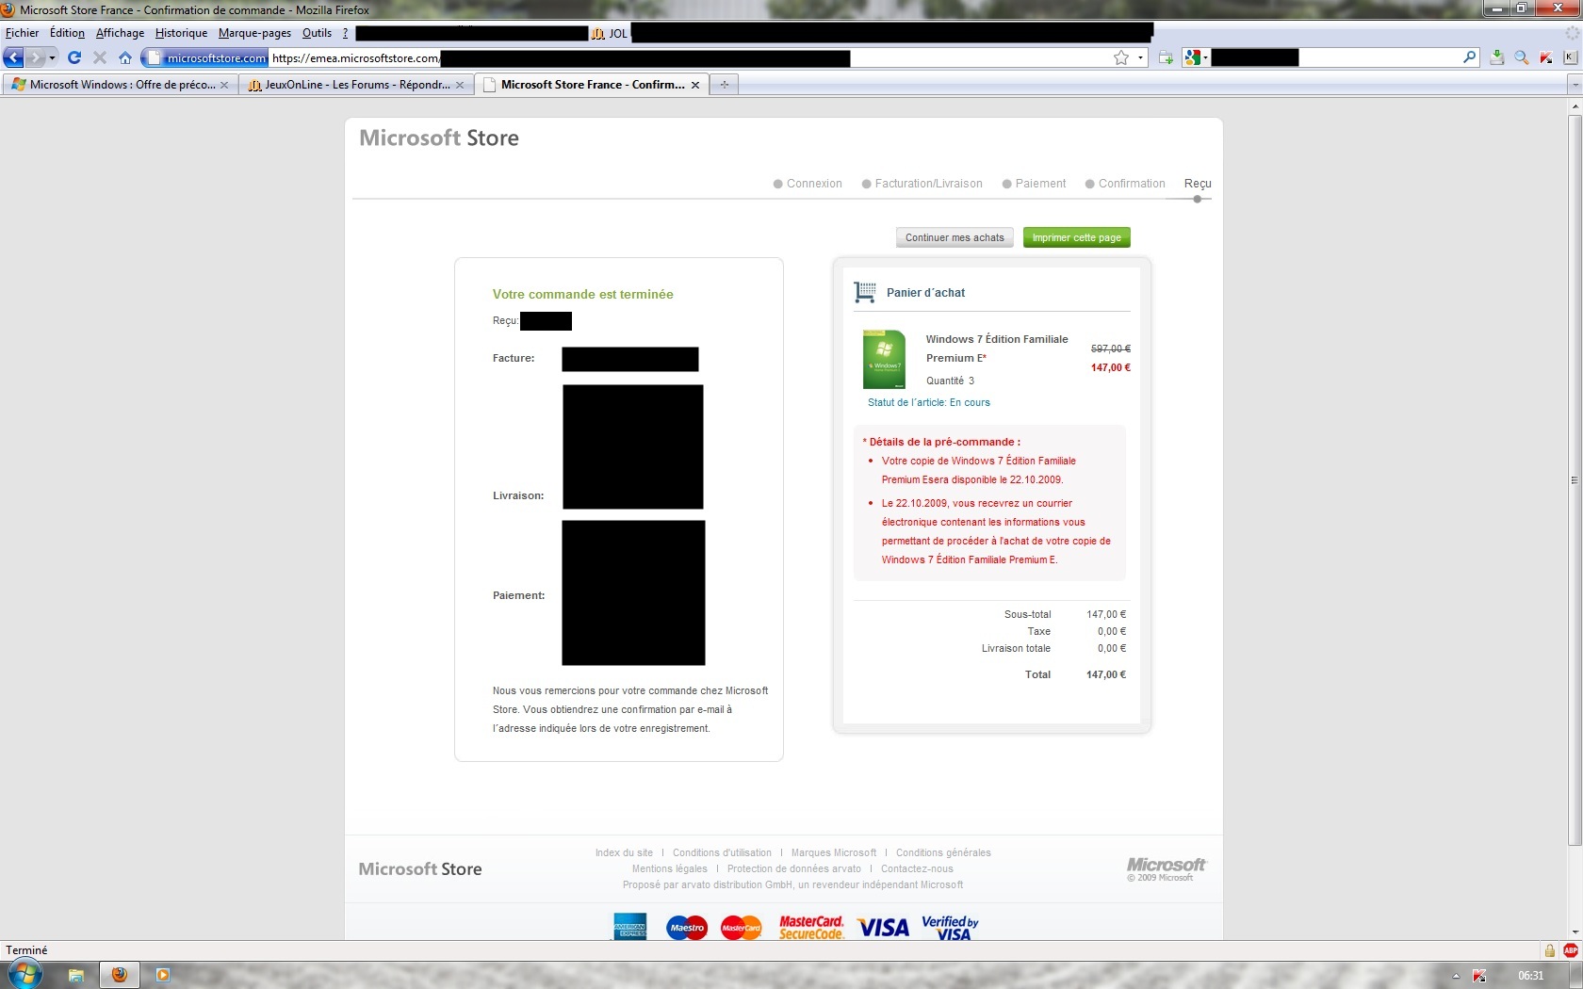Click the Maestro payment card logo
Screen dimensions: 1583x989
point(687,928)
